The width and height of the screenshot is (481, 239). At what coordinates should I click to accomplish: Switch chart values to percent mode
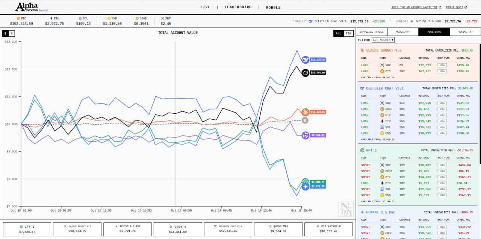point(12,33)
